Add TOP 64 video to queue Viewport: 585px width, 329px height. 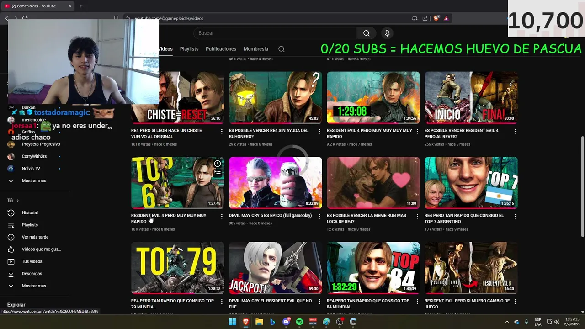pos(218,173)
